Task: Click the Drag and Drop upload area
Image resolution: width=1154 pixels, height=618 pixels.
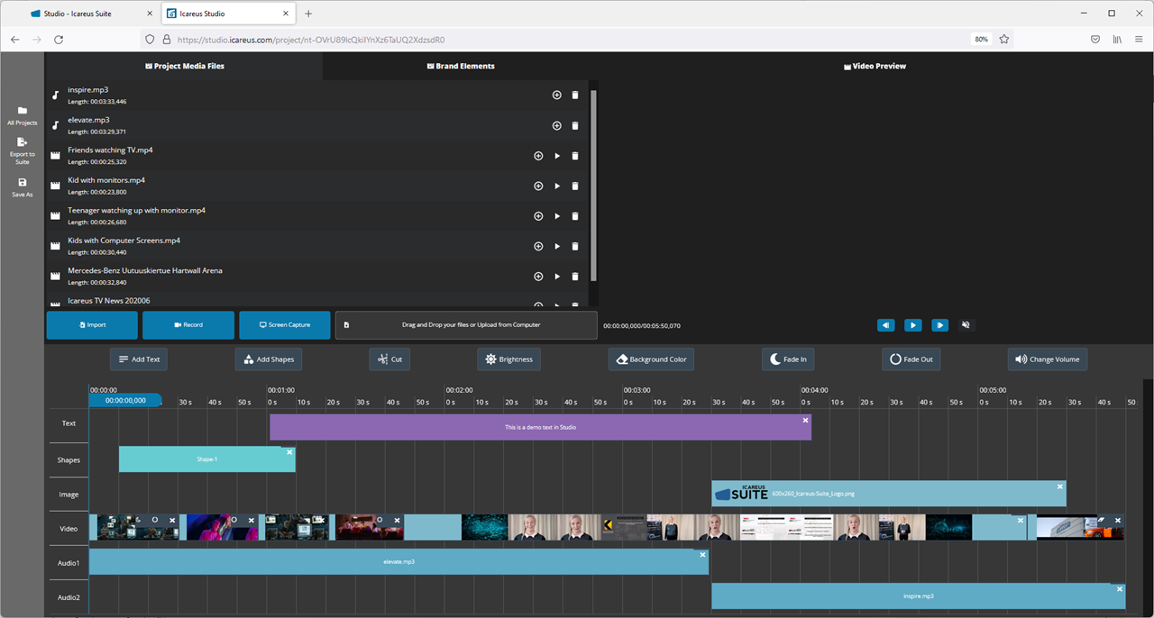Action: pyautogui.click(x=465, y=324)
